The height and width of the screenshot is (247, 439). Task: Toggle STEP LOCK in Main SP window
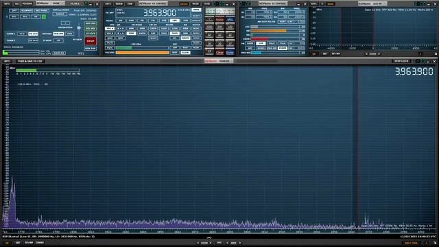click(x=401, y=61)
